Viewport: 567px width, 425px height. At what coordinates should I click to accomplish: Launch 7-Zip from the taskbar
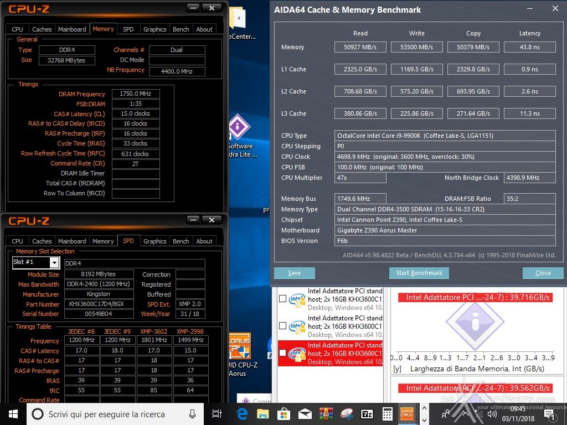[367, 414]
